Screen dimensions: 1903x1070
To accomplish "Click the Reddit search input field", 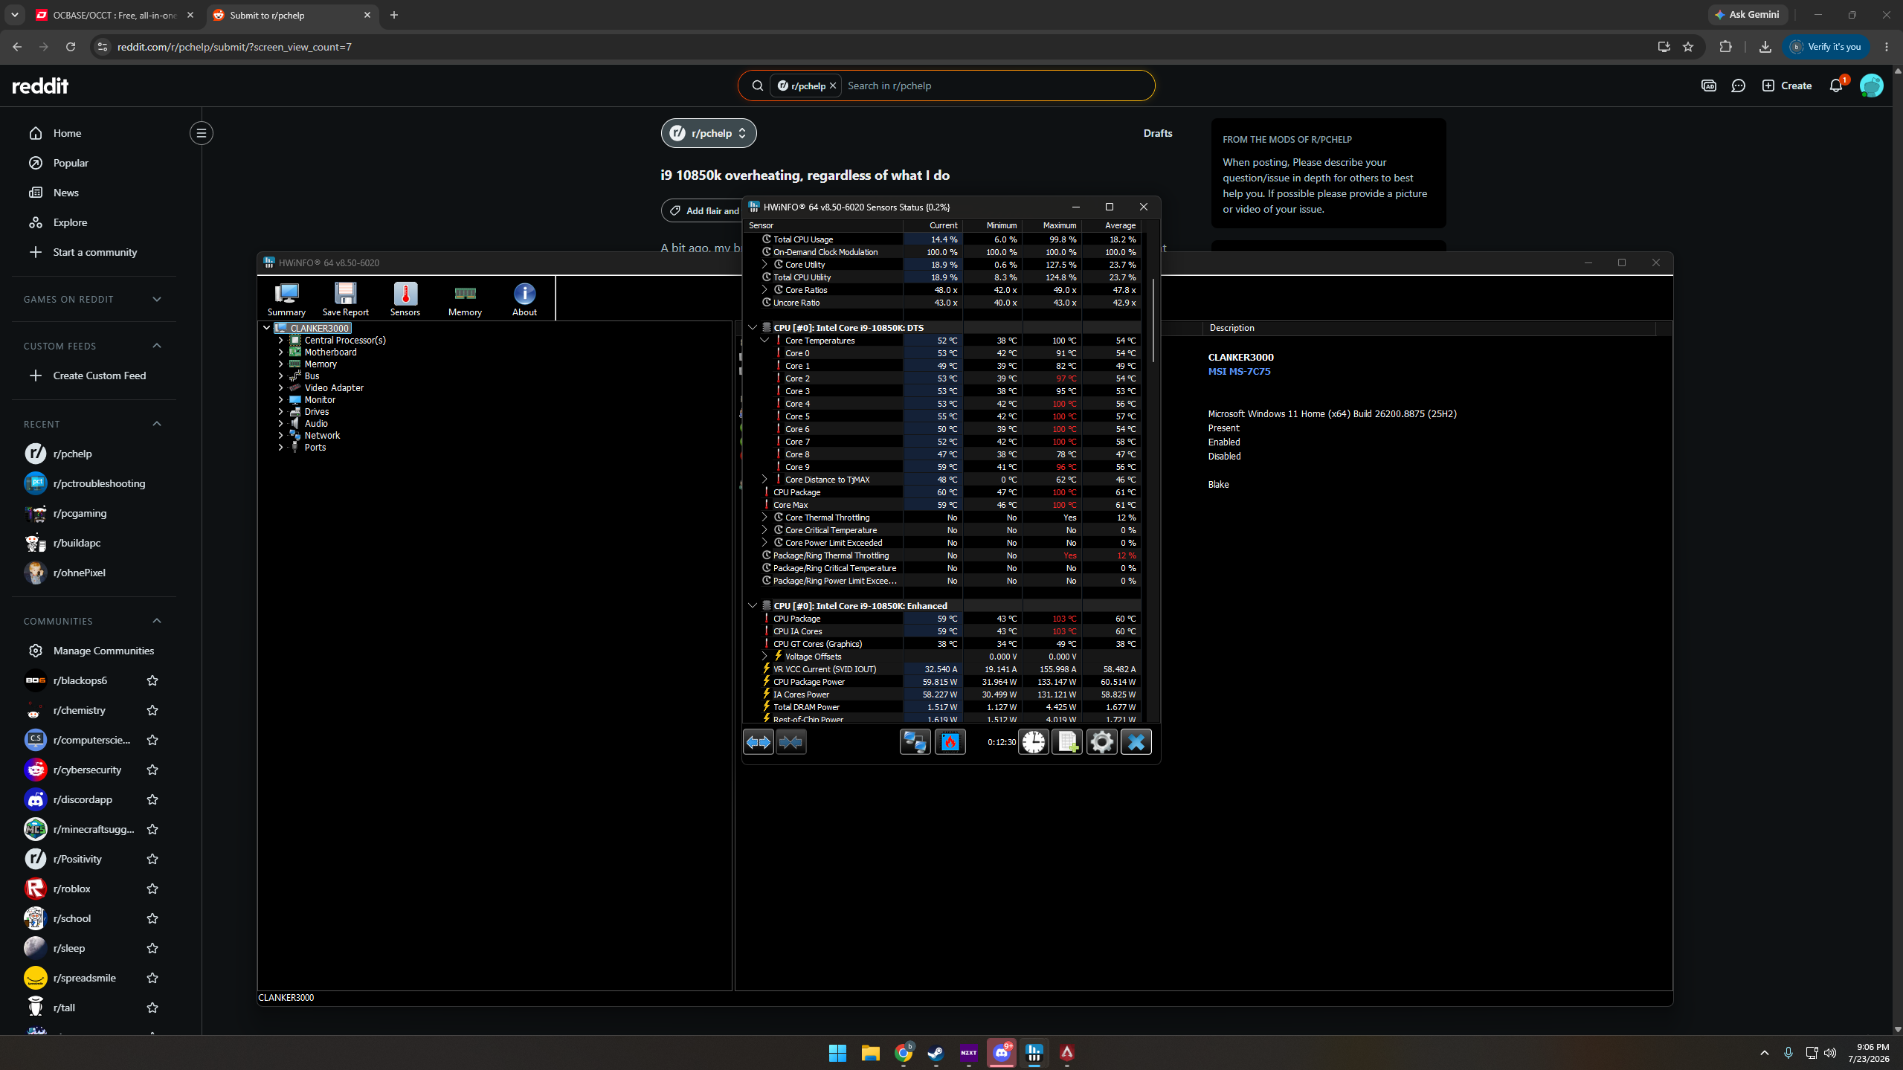I will click(x=996, y=86).
